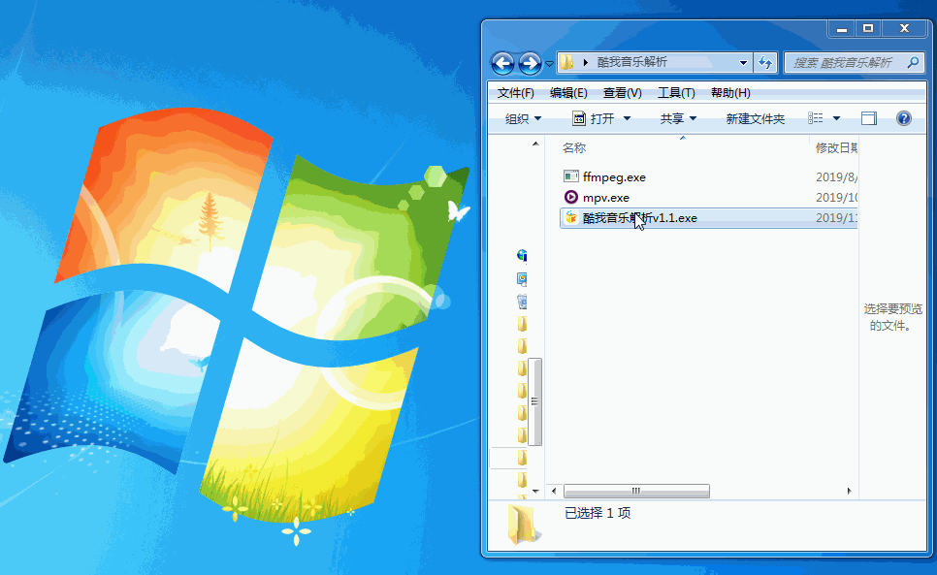Select the ffmpeg.exe file icon

pyautogui.click(x=570, y=176)
